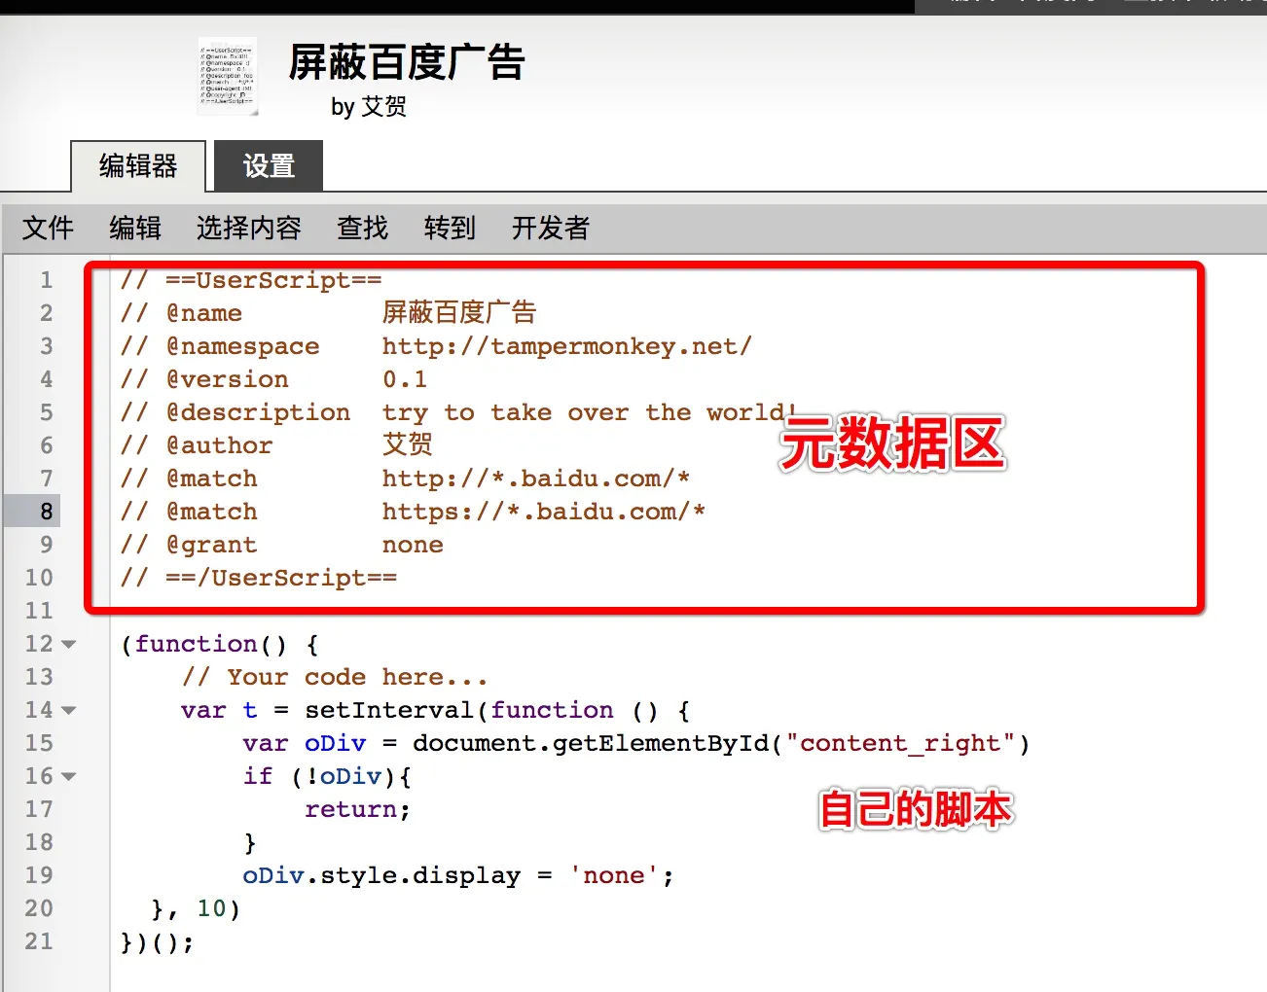Click 'if (!oDiv){' on line 16
This screenshot has width=1267, height=992.
[327, 776]
